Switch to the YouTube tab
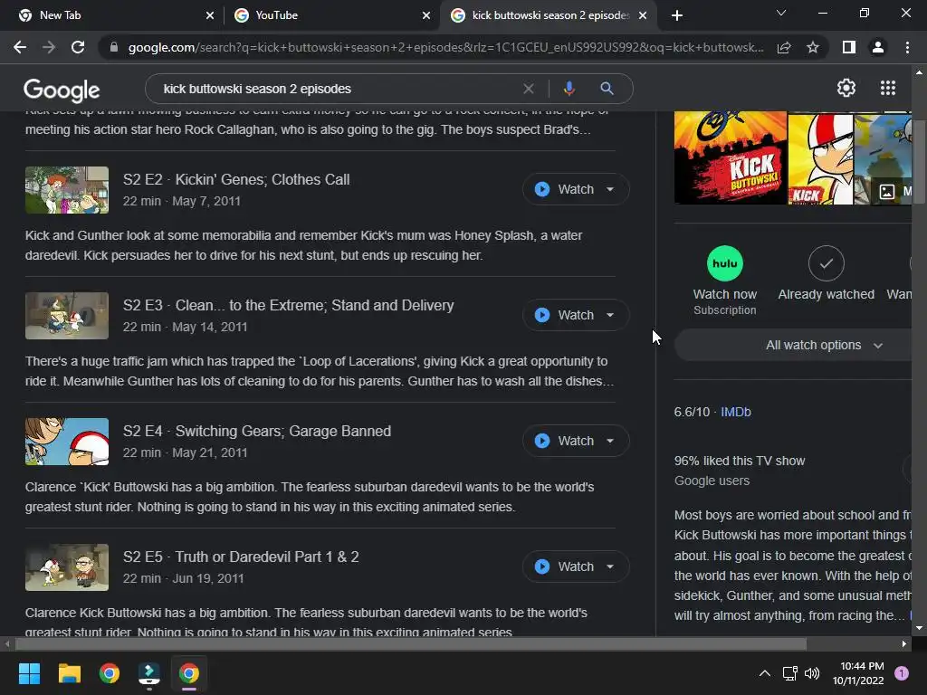This screenshot has height=695, width=927. (332, 15)
